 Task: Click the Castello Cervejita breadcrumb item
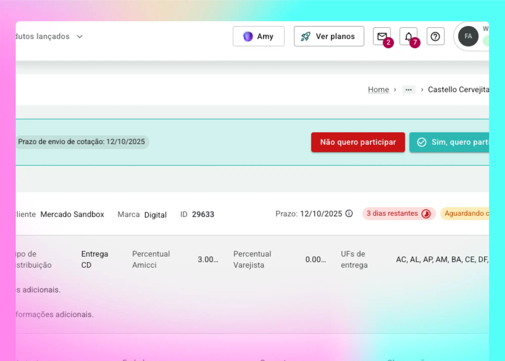[458, 89]
